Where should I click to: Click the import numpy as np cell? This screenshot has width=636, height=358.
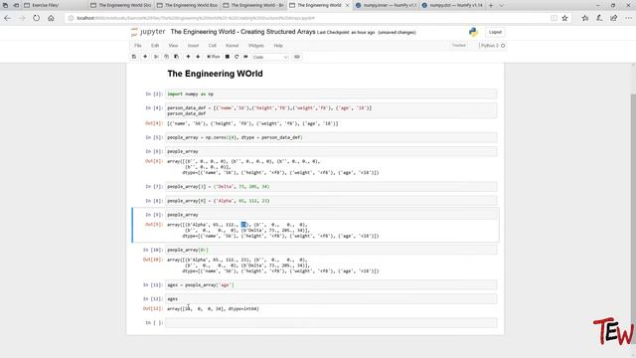coord(331,94)
